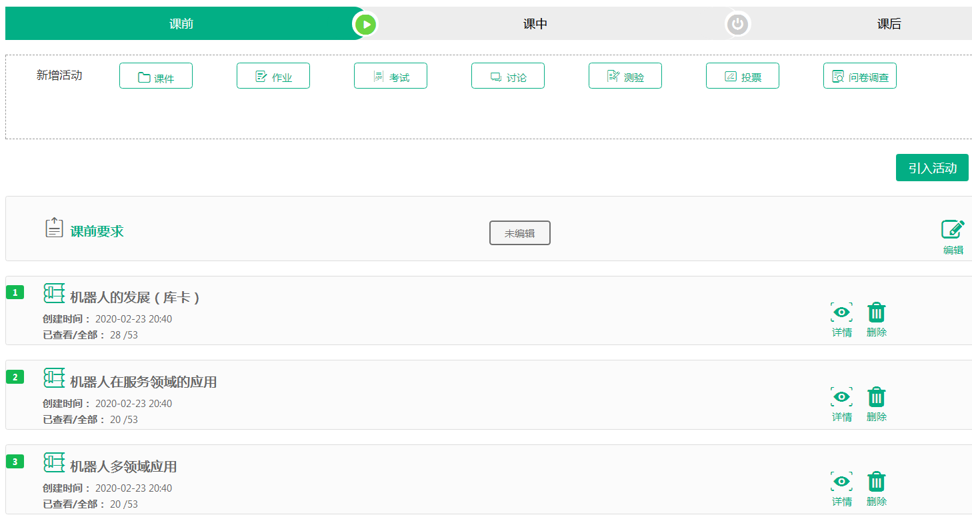
Task: View details of 机器人在服务领域的应用
Action: pyautogui.click(x=841, y=398)
